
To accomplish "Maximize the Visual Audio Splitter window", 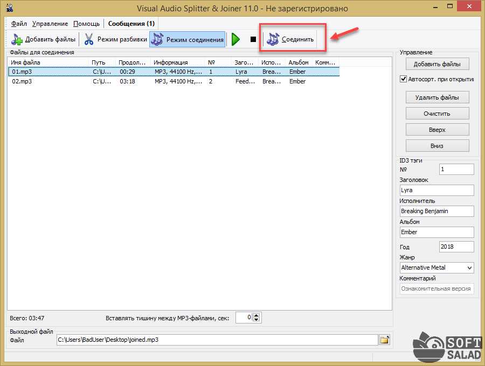I will [x=450, y=6].
